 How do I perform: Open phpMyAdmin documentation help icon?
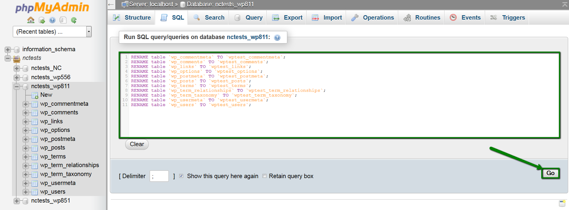52,20
